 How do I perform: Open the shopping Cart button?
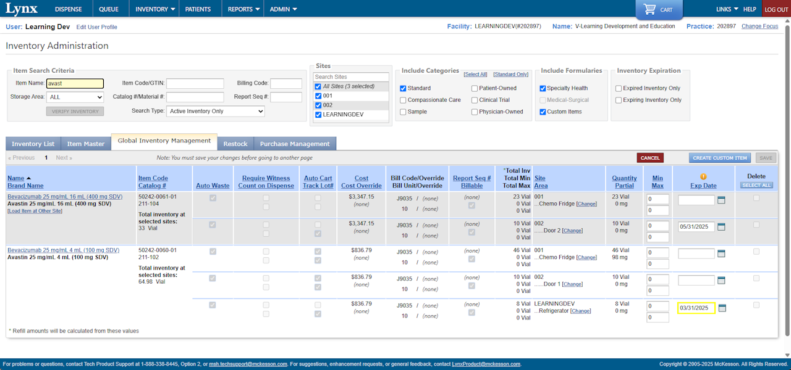(x=659, y=9)
